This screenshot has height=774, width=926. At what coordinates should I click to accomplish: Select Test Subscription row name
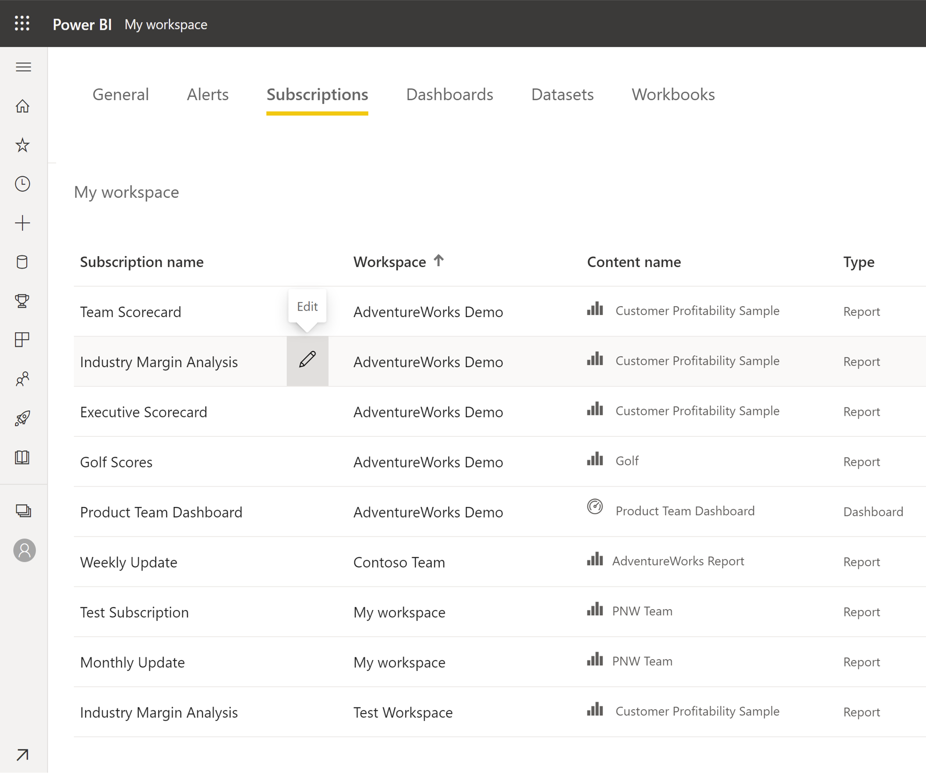pos(134,613)
